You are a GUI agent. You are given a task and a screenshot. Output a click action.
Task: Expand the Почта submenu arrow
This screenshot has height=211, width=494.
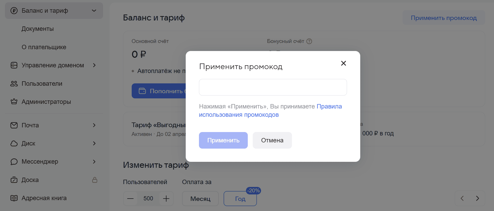94,125
